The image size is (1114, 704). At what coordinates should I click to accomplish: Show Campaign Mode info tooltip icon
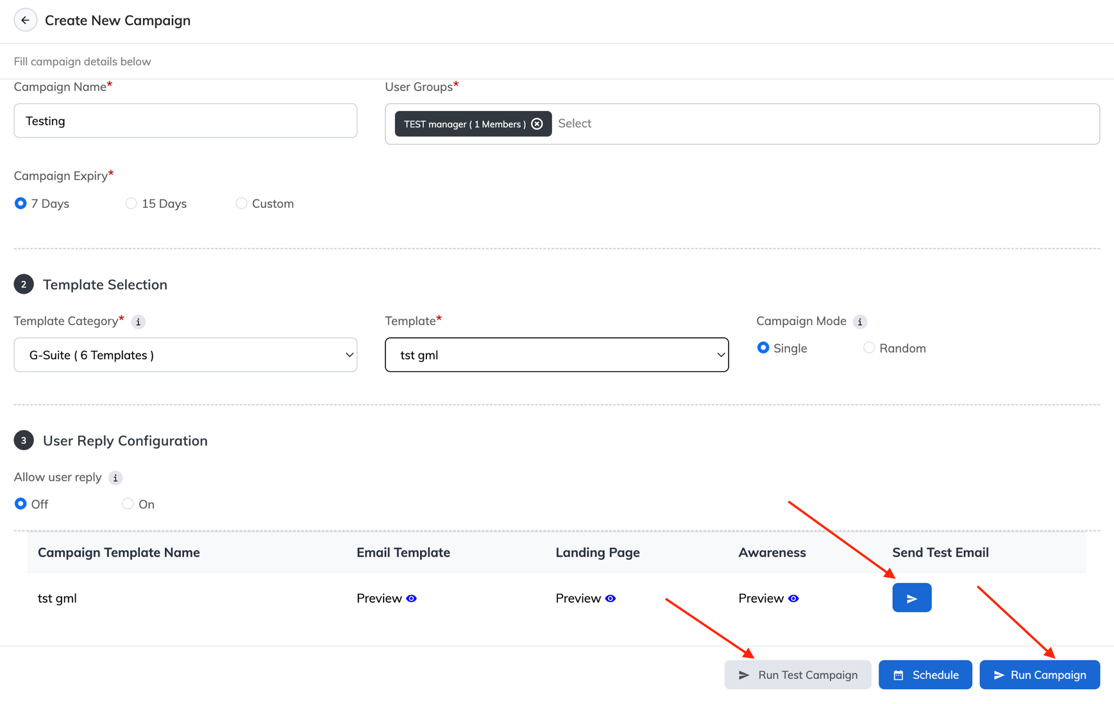point(860,322)
